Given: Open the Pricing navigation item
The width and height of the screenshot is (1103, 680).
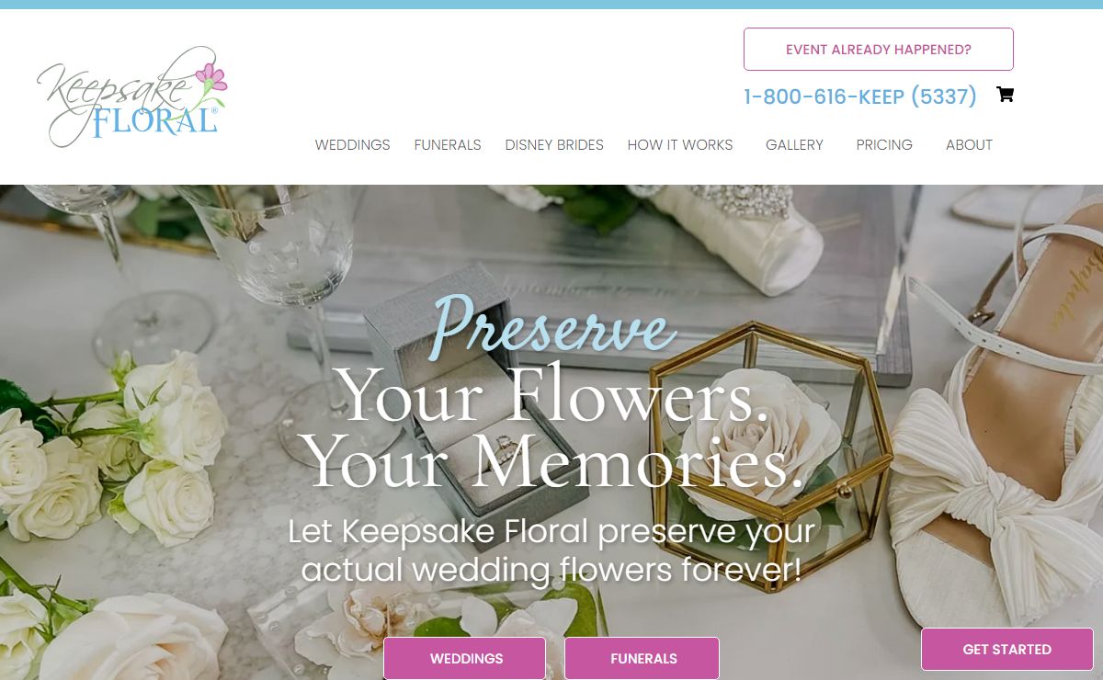Looking at the screenshot, I should pos(884,145).
